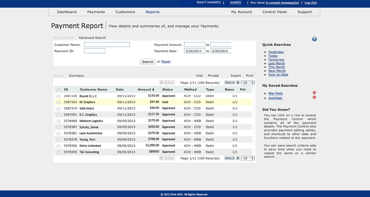Select the Sofa Select row checkbox
This screenshot has height=197, width=370.
[58, 109]
